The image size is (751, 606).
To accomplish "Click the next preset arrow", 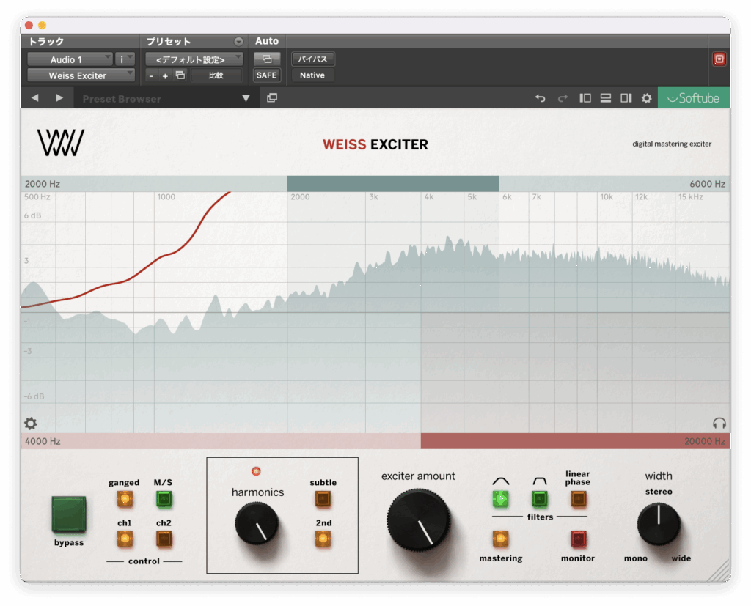I will pos(59,98).
